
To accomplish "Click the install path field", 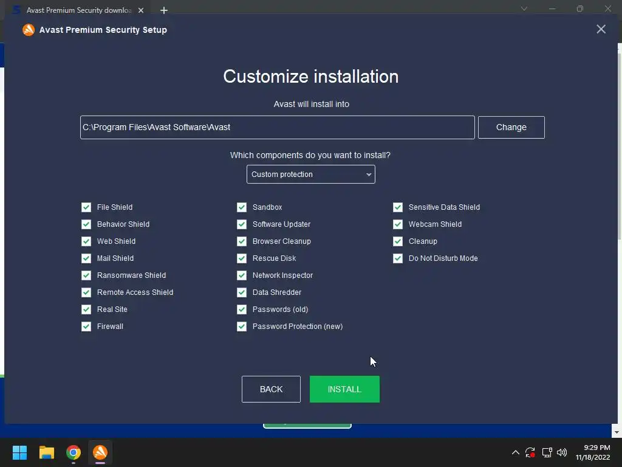I will [x=277, y=128].
